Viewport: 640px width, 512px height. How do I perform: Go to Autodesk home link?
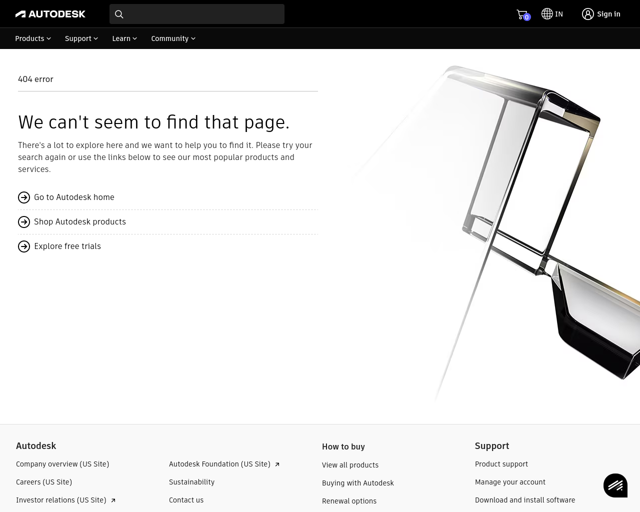point(74,197)
